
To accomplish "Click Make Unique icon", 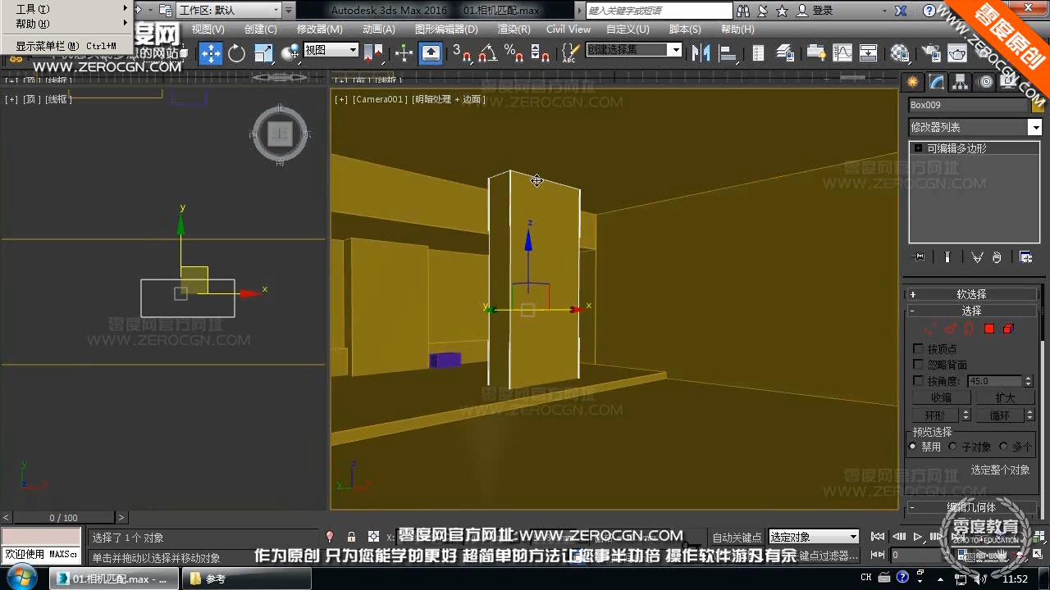I will click(977, 257).
